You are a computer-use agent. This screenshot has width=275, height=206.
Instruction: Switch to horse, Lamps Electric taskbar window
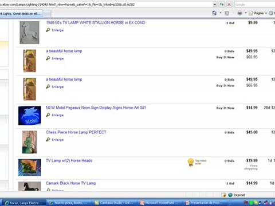pyautogui.click(x=24, y=203)
